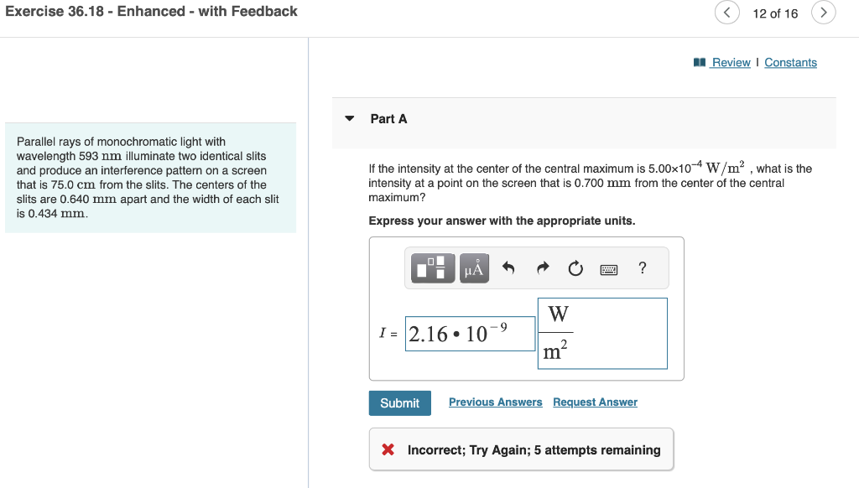Insert units using the μÅ button
Image resolution: width=859 pixels, height=488 pixels.
pyautogui.click(x=474, y=267)
